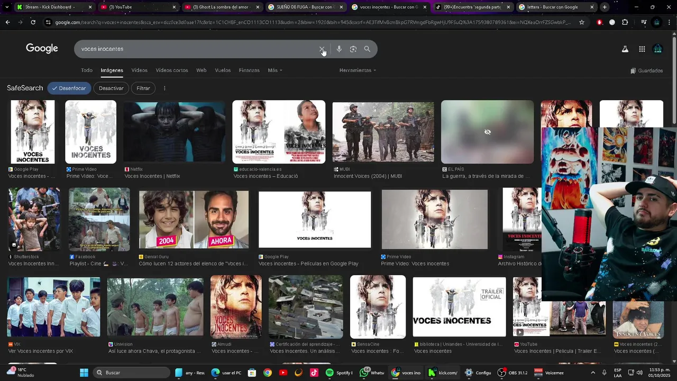Open the Genial Guru cast article link
Screen dimensions: 677x381
(193, 264)
